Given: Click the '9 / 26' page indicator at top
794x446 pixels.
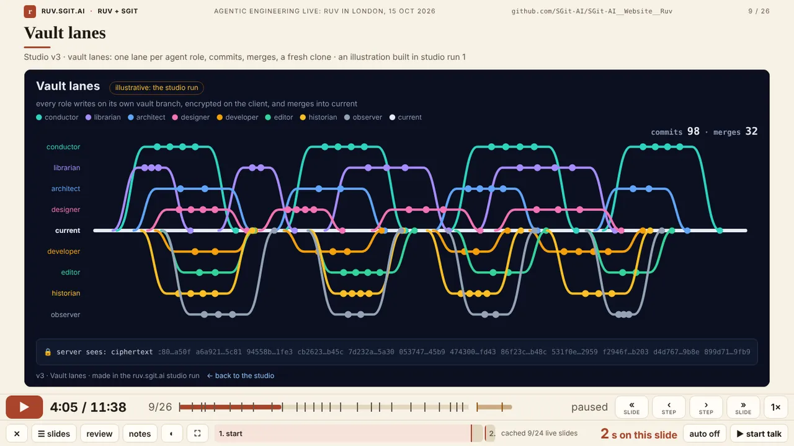Looking at the screenshot, I should (759, 11).
